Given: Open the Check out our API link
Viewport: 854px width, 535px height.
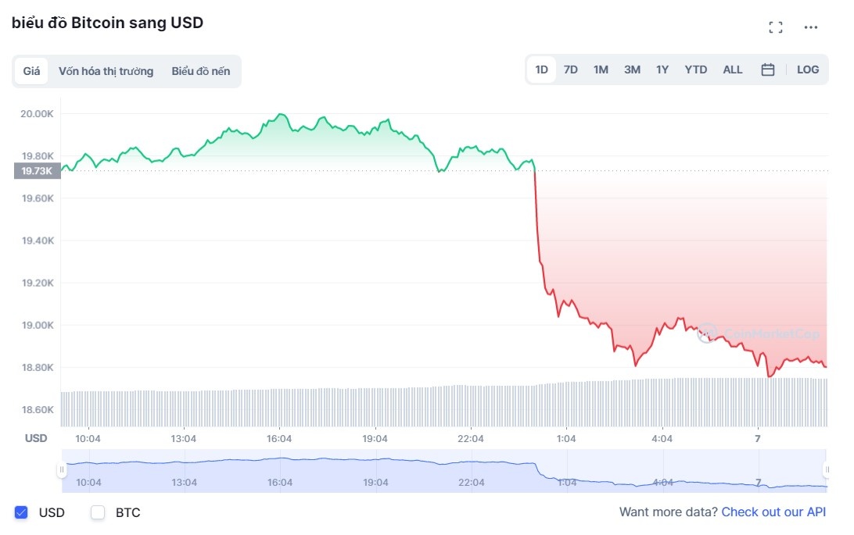Looking at the screenshot, I should (773, 512).
